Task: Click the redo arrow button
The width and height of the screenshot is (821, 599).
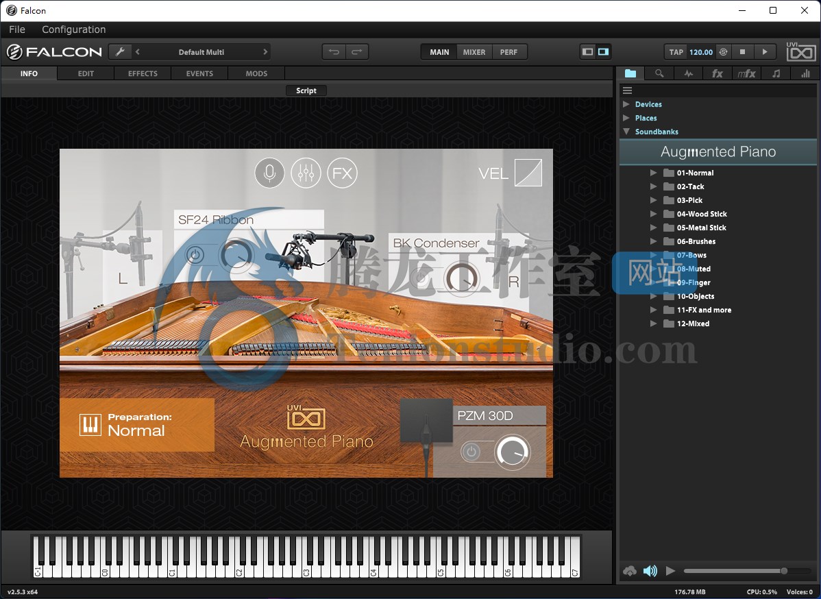Action: pos(357,52)
